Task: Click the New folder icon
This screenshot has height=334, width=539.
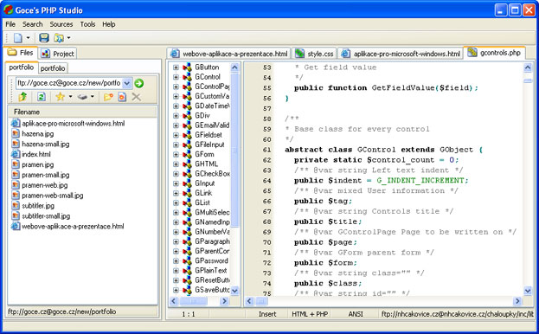Action: (x=108, y=97)
